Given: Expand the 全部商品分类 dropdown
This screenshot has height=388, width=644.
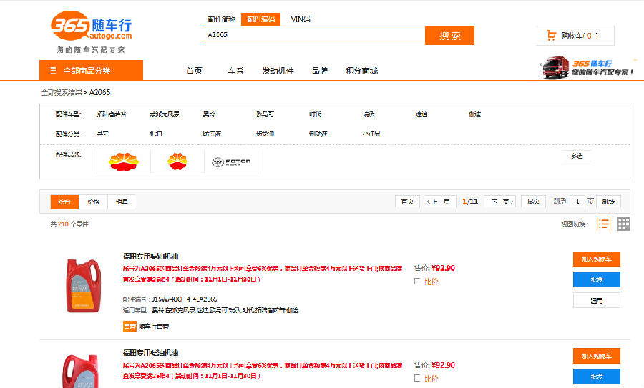Looking at the screenshot, I should point(91,71).
